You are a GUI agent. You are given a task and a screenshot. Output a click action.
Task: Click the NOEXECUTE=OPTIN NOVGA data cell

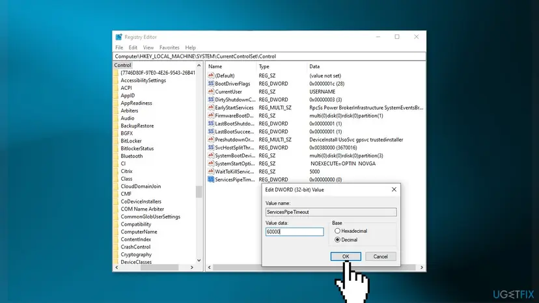343,164
